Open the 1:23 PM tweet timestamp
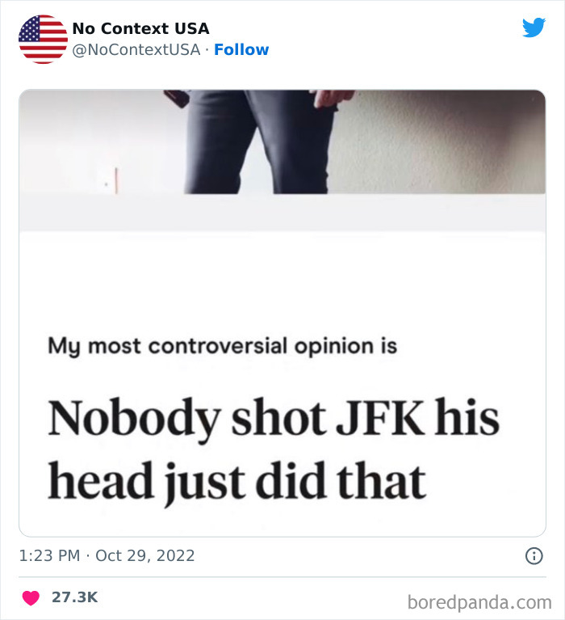 point(50,556)
